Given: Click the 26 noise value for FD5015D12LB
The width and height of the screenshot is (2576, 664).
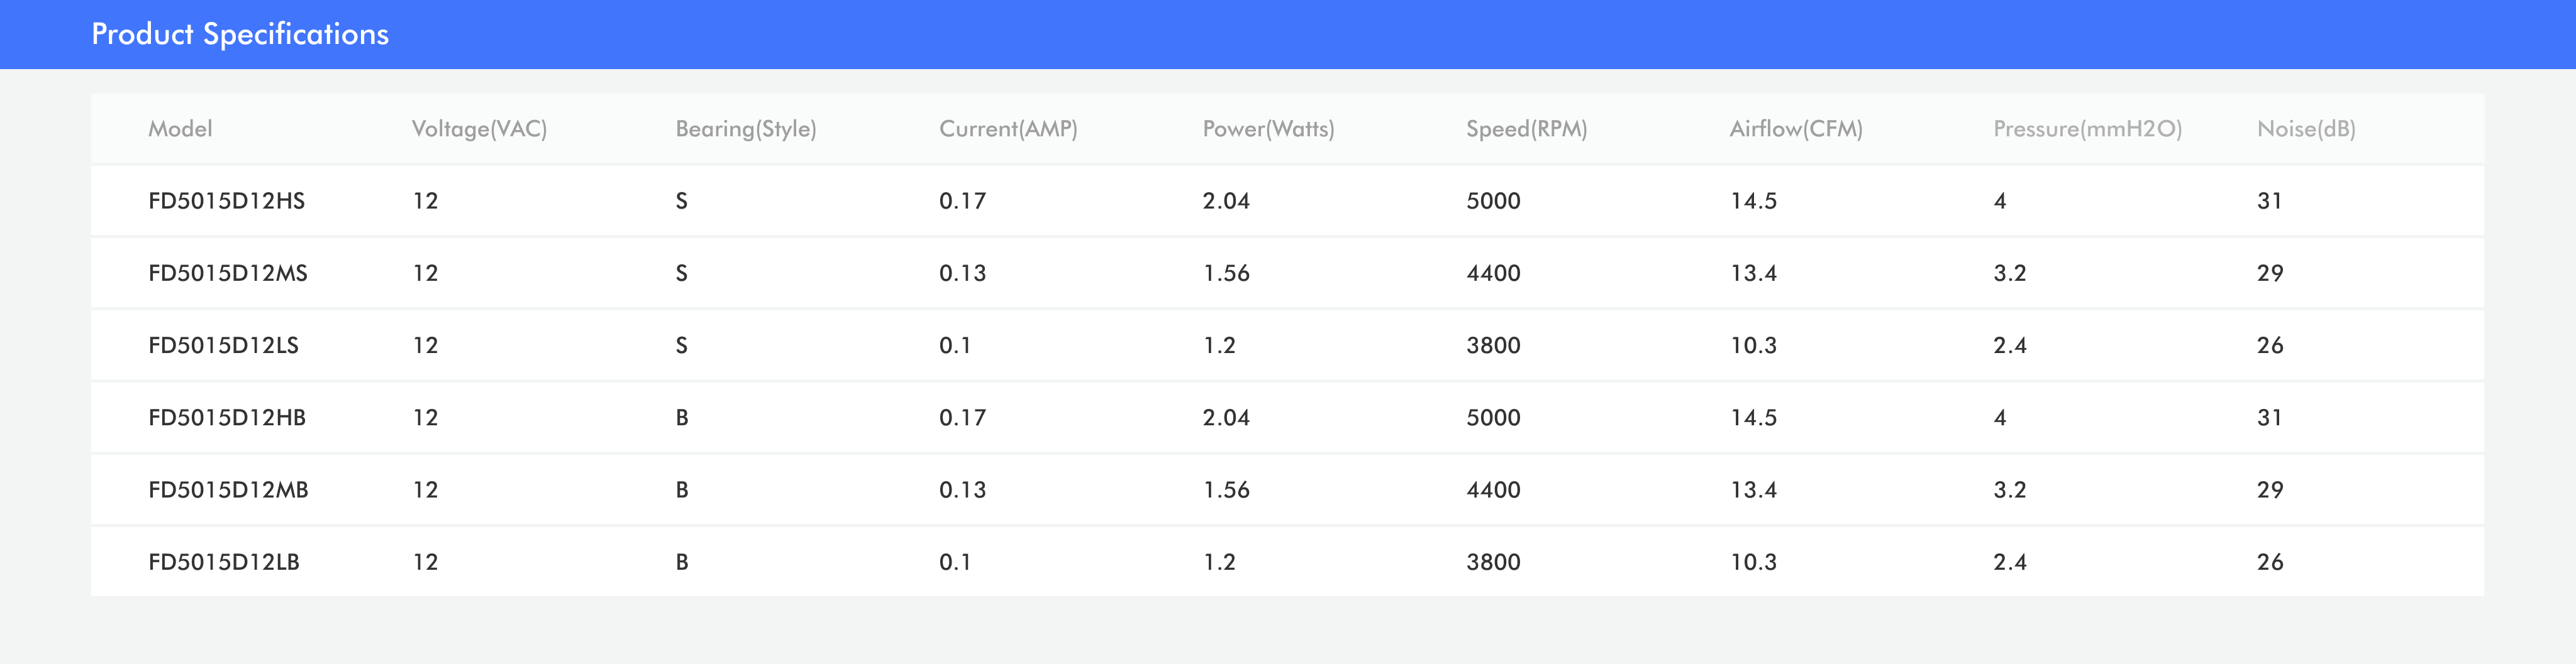Looking at the screenshot, I should tap(2269, 562).
